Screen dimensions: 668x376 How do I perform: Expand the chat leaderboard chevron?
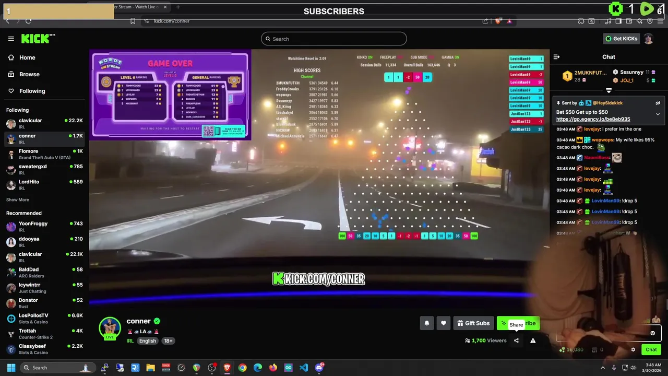tap(609, 91)
